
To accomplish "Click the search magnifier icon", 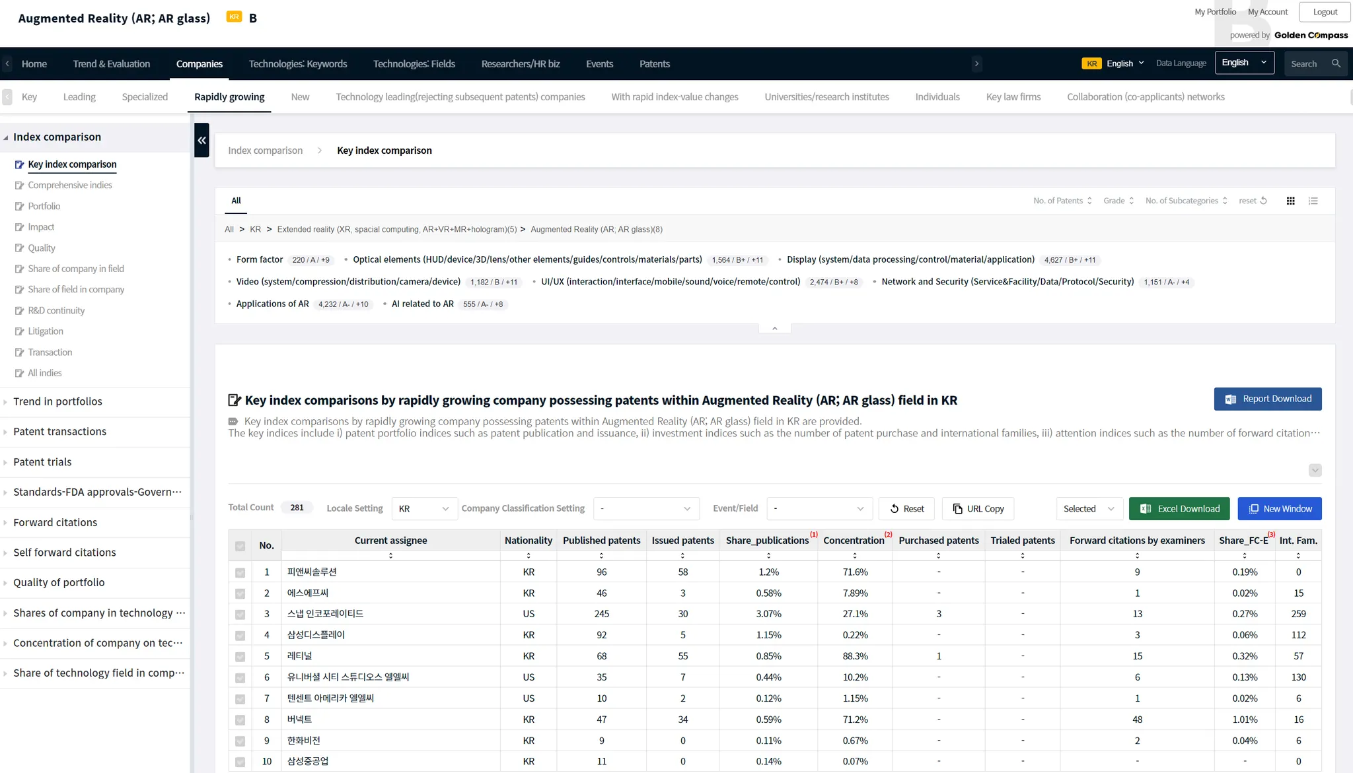I will tap(1336, 63).
